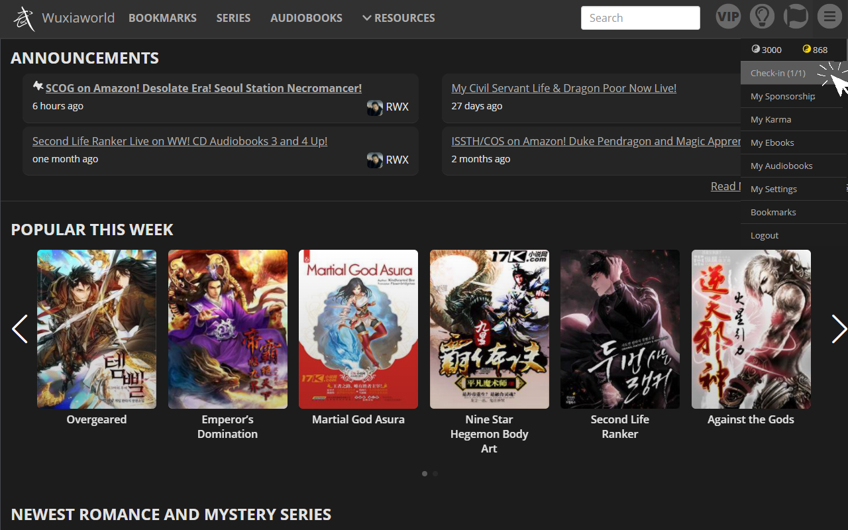Screen dimensions: 848x530
Task: Toggle the hamburger menu icon
Action: (829, 17)
